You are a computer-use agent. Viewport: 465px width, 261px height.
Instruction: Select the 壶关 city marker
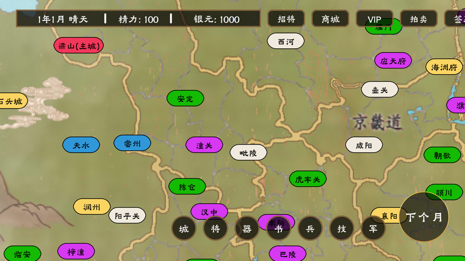tap(379, 89)
